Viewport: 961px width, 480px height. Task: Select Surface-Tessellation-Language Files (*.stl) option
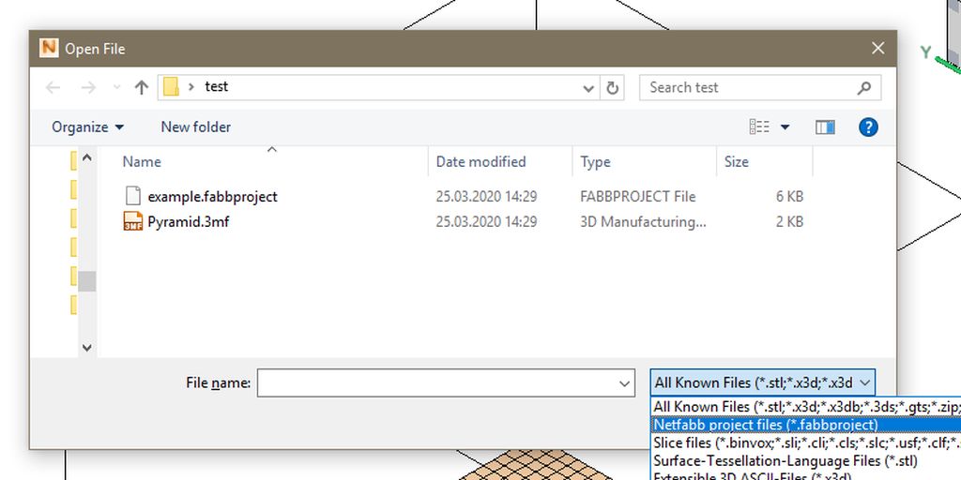click(x=785, y=460)
